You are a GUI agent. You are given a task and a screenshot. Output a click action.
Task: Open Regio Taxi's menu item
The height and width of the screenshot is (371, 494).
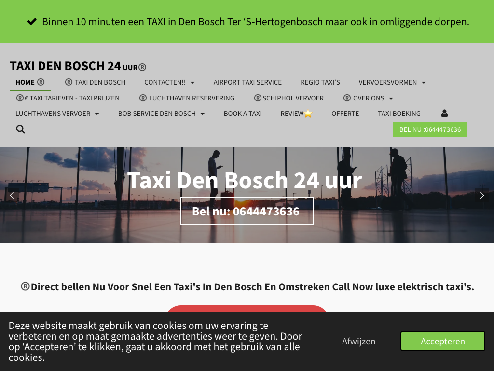point(320,82)
